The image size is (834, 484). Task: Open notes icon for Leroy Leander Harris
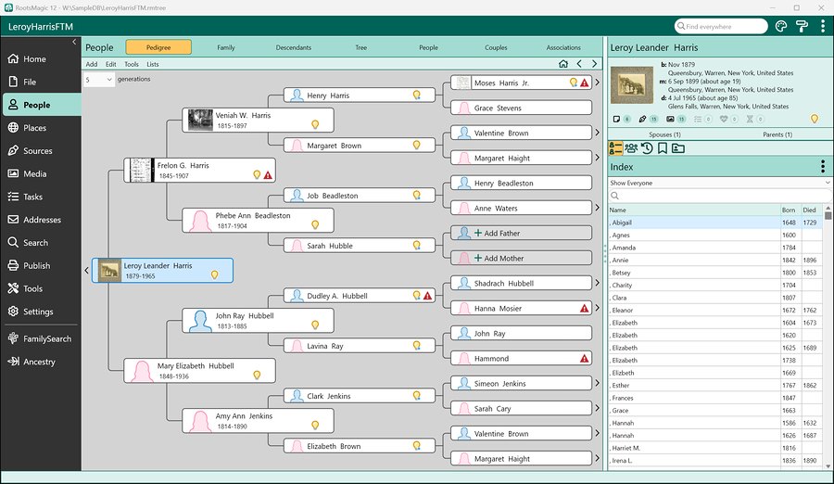(x=616, y=119)
